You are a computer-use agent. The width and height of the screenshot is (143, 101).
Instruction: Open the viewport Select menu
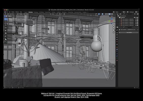(x=21, y=14)
